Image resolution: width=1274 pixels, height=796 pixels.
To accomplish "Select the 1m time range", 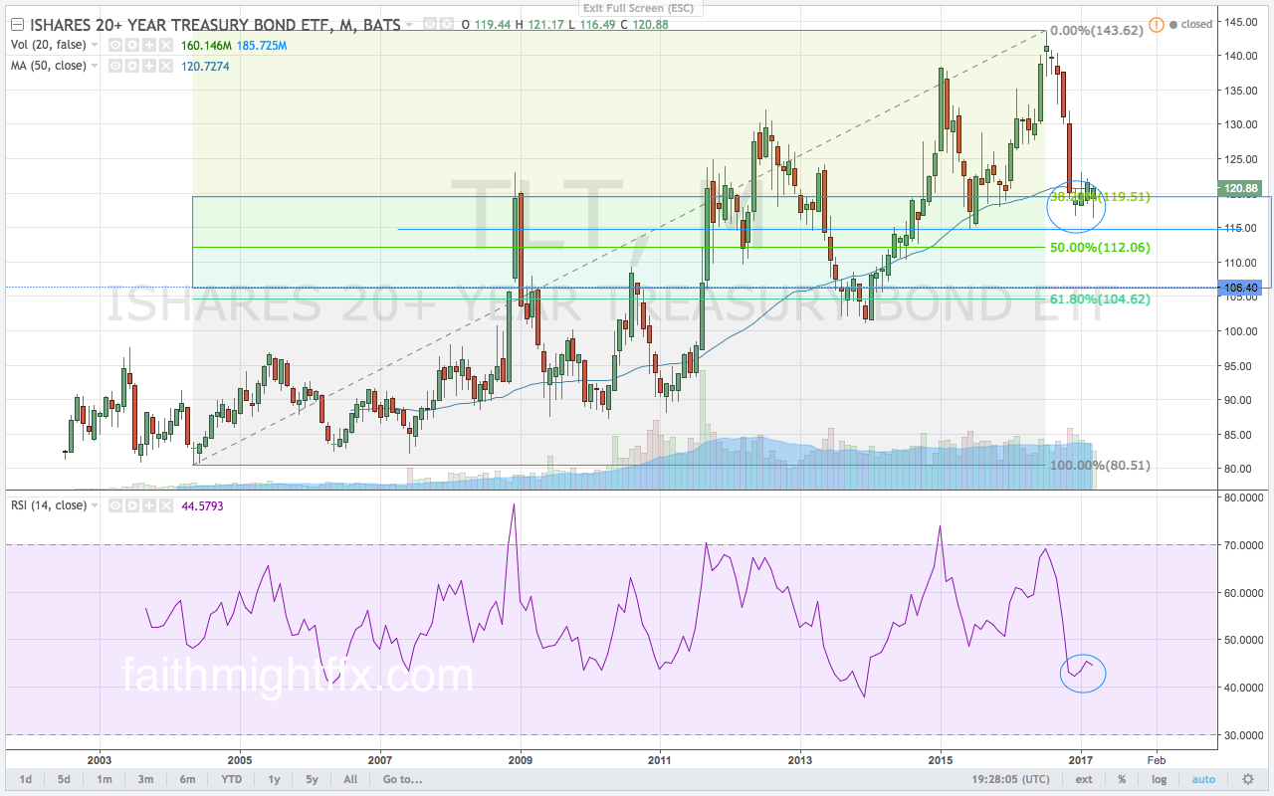I will coord(104,779).
